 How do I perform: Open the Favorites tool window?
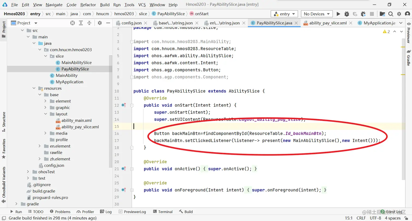pyautogui.click(x=4, y=149)
